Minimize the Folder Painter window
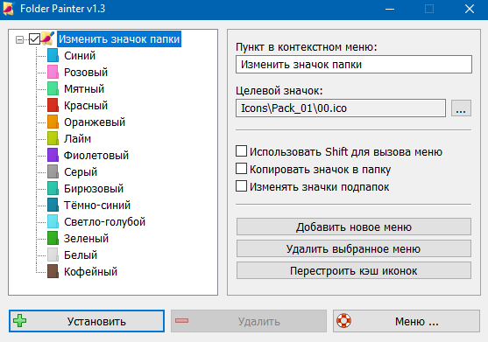The image size is (488, 342). (x=390, y=9)
